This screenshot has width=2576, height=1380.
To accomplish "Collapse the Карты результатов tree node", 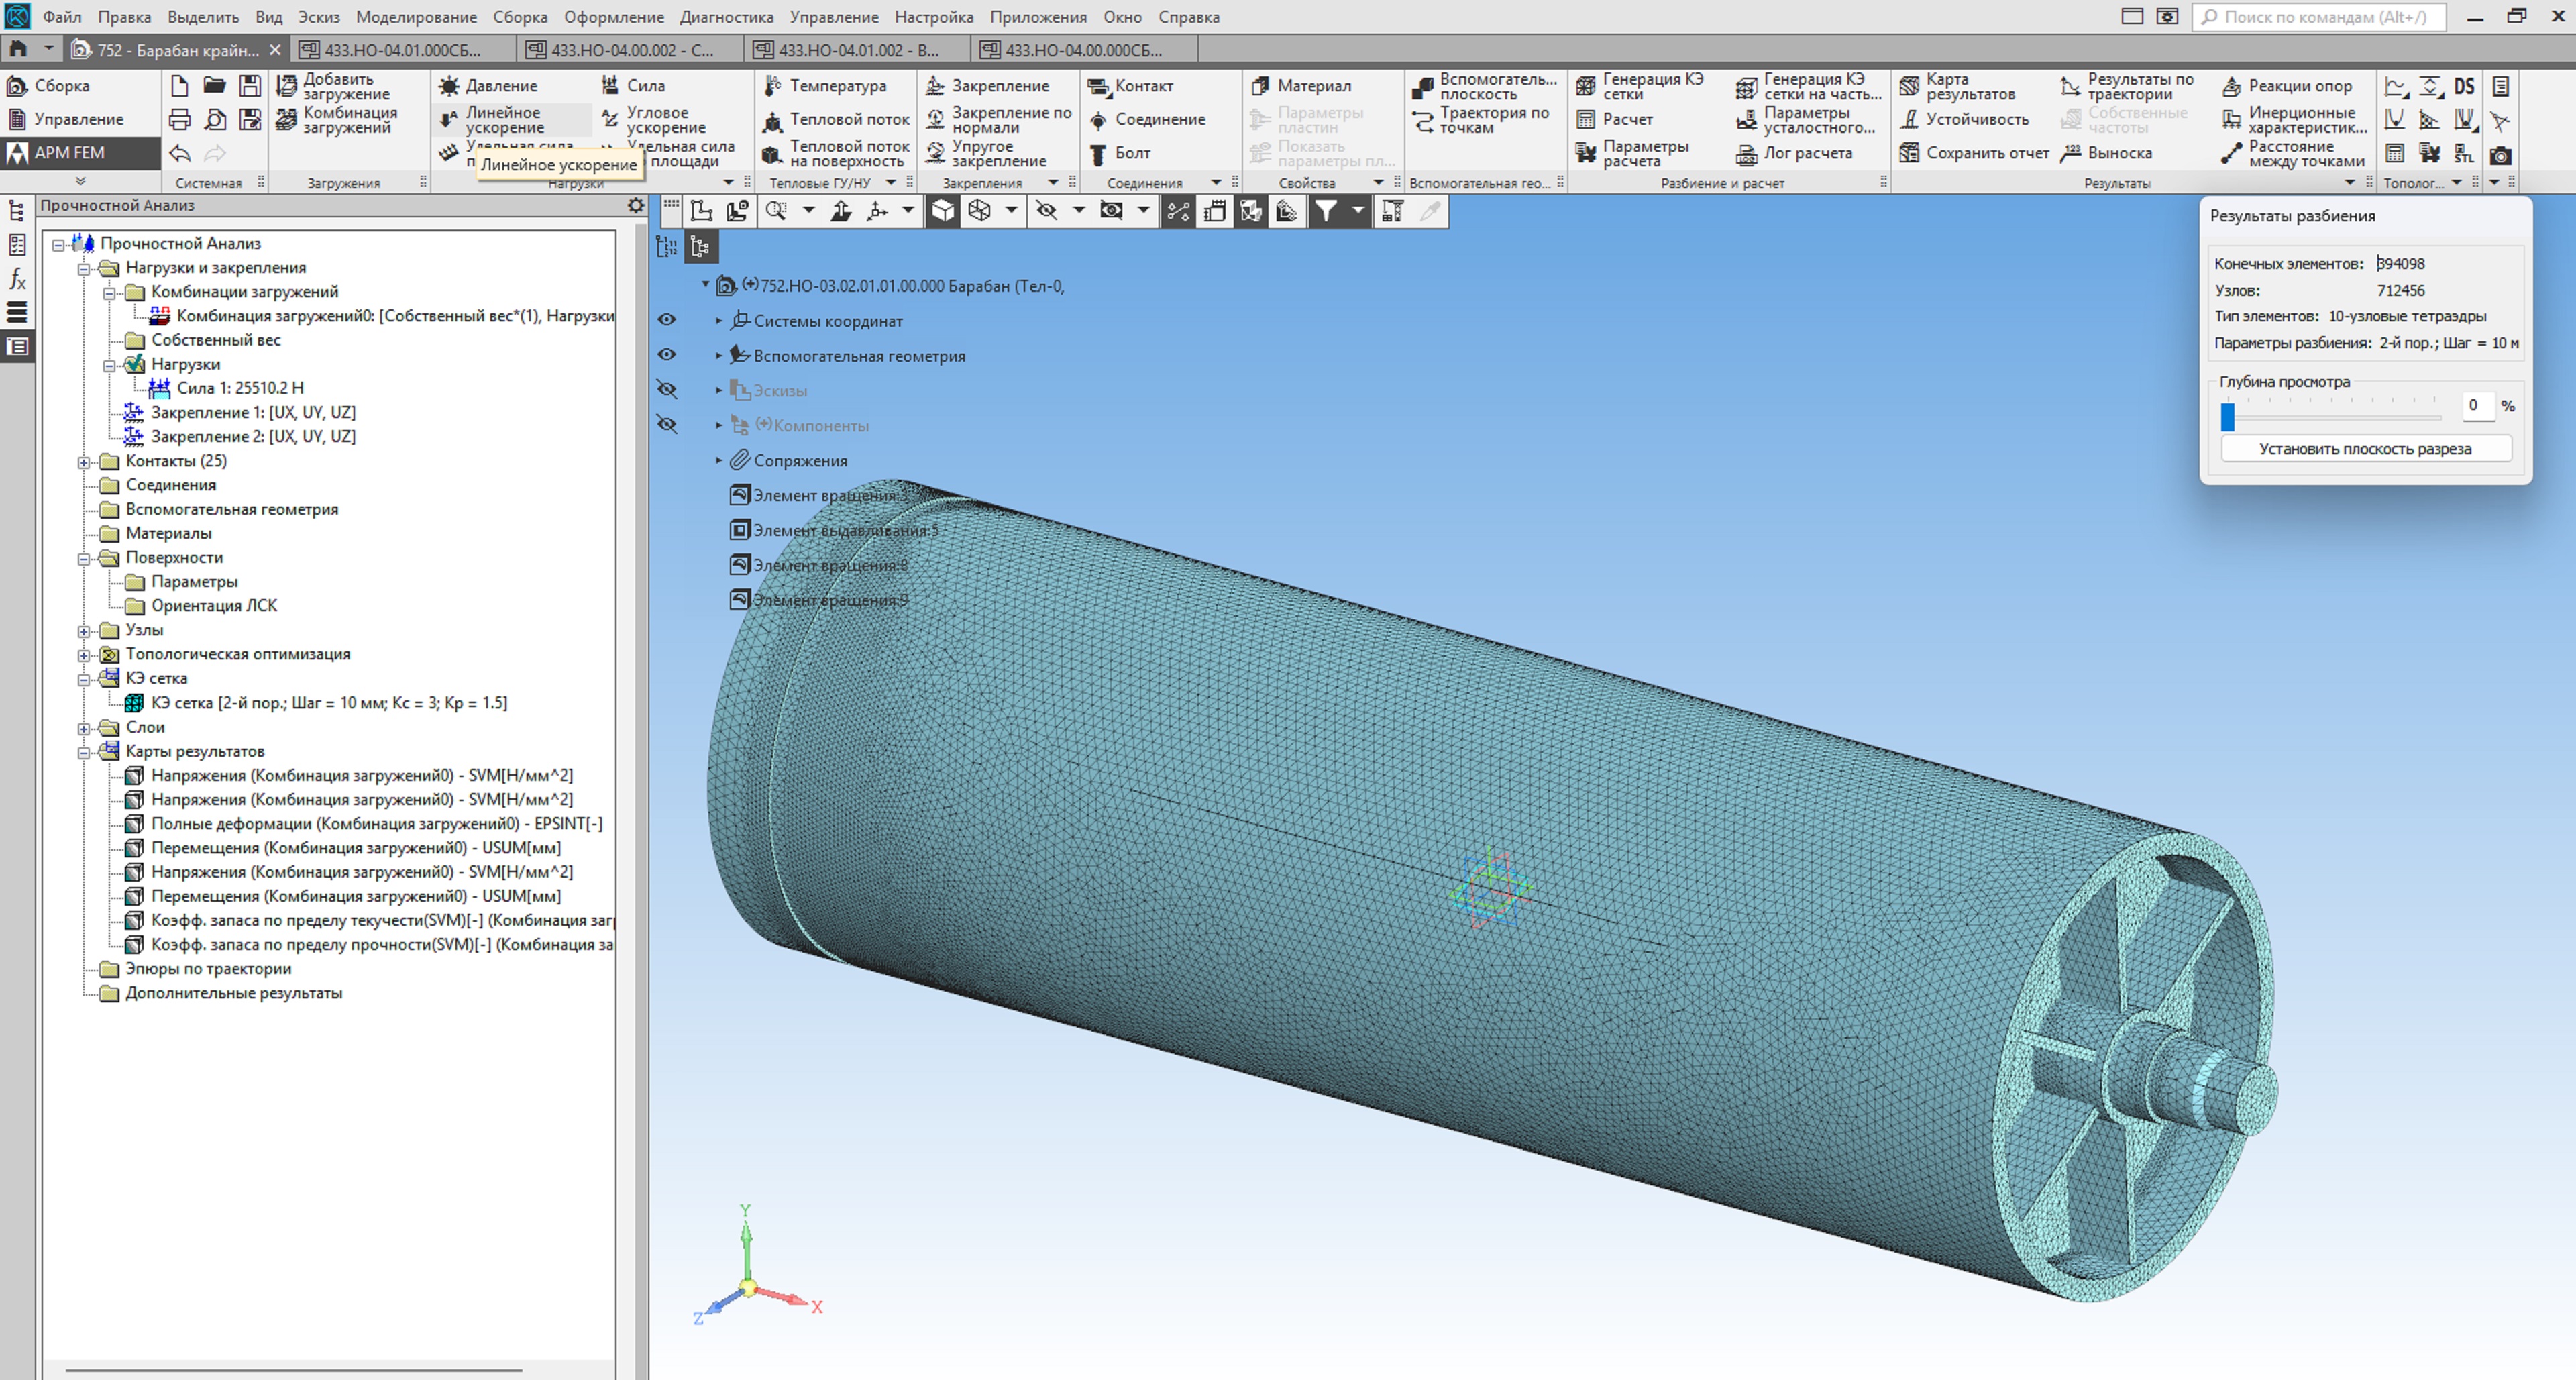I will (x=84, y=752).
